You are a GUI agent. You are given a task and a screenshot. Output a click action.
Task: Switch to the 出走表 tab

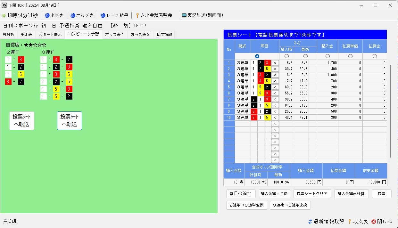(x=26, y=35)
